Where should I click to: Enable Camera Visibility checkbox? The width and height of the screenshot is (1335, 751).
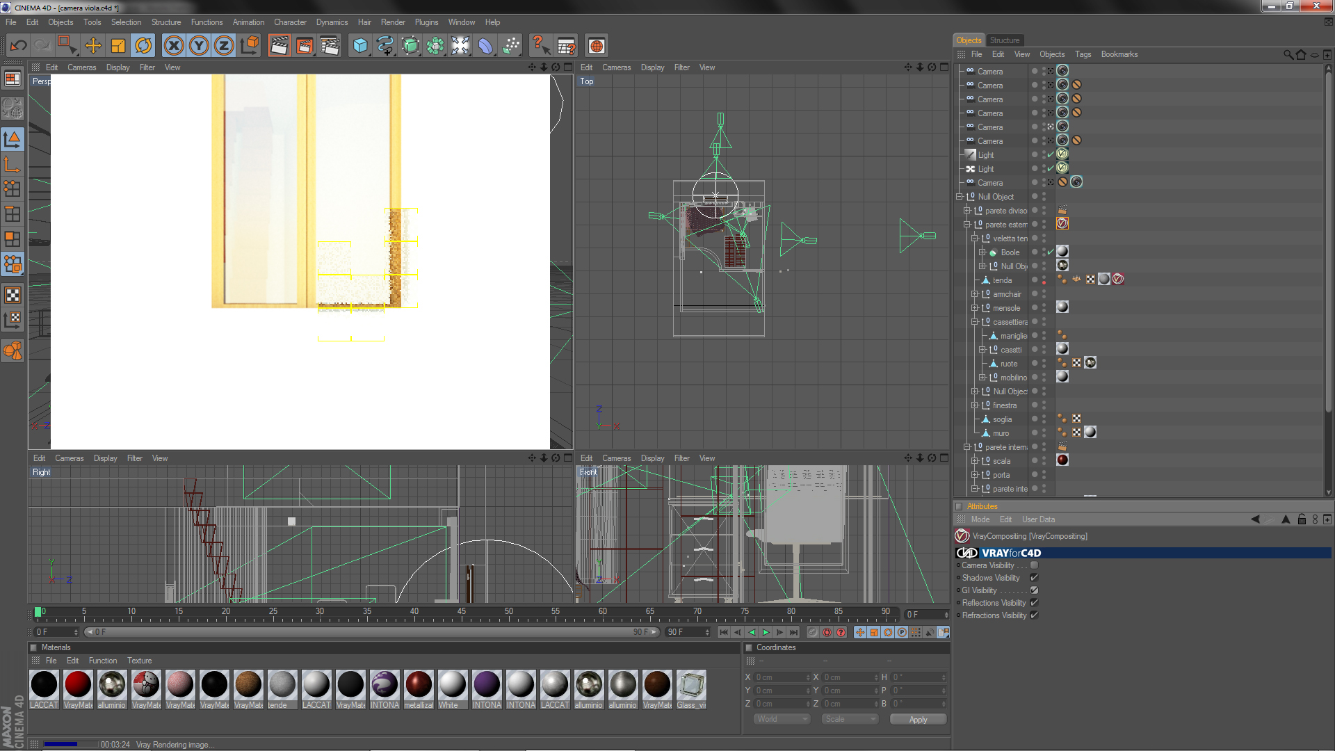coord(1034,565)
